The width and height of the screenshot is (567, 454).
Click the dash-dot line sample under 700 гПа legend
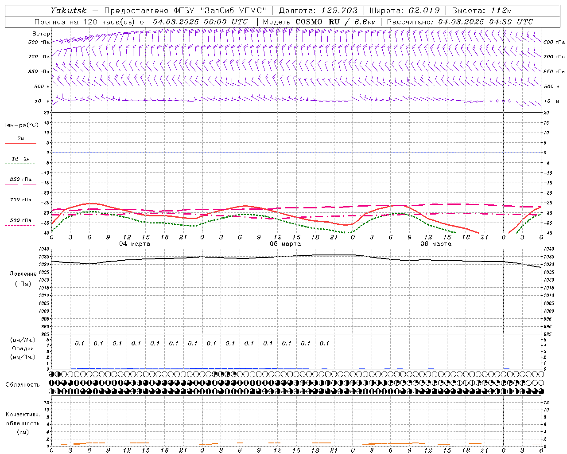(x=20, y=205)
